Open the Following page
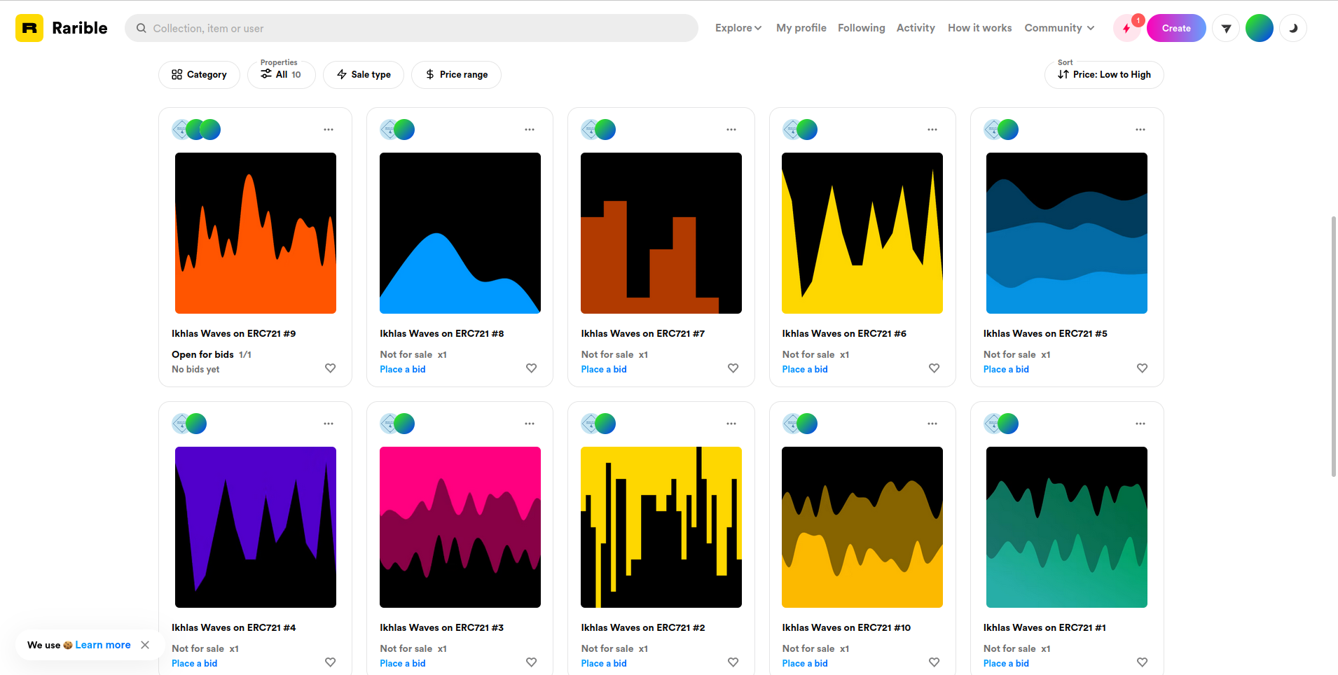The width and height of the screenshot is (1338, 675). 862,28
